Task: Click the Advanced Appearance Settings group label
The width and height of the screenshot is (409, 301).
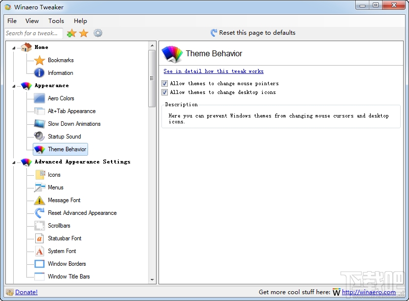Action: pos(82,162)
